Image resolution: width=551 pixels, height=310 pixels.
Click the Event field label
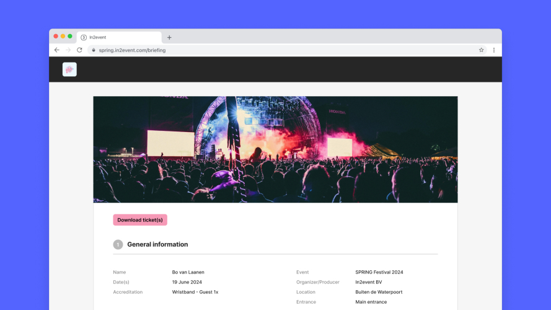[302, 272]
